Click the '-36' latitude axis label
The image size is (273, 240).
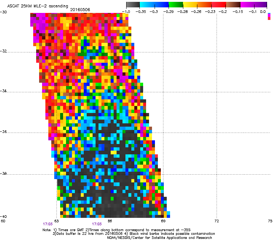[3, 131]
